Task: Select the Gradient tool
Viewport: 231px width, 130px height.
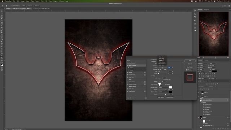Action: [2, 39]
